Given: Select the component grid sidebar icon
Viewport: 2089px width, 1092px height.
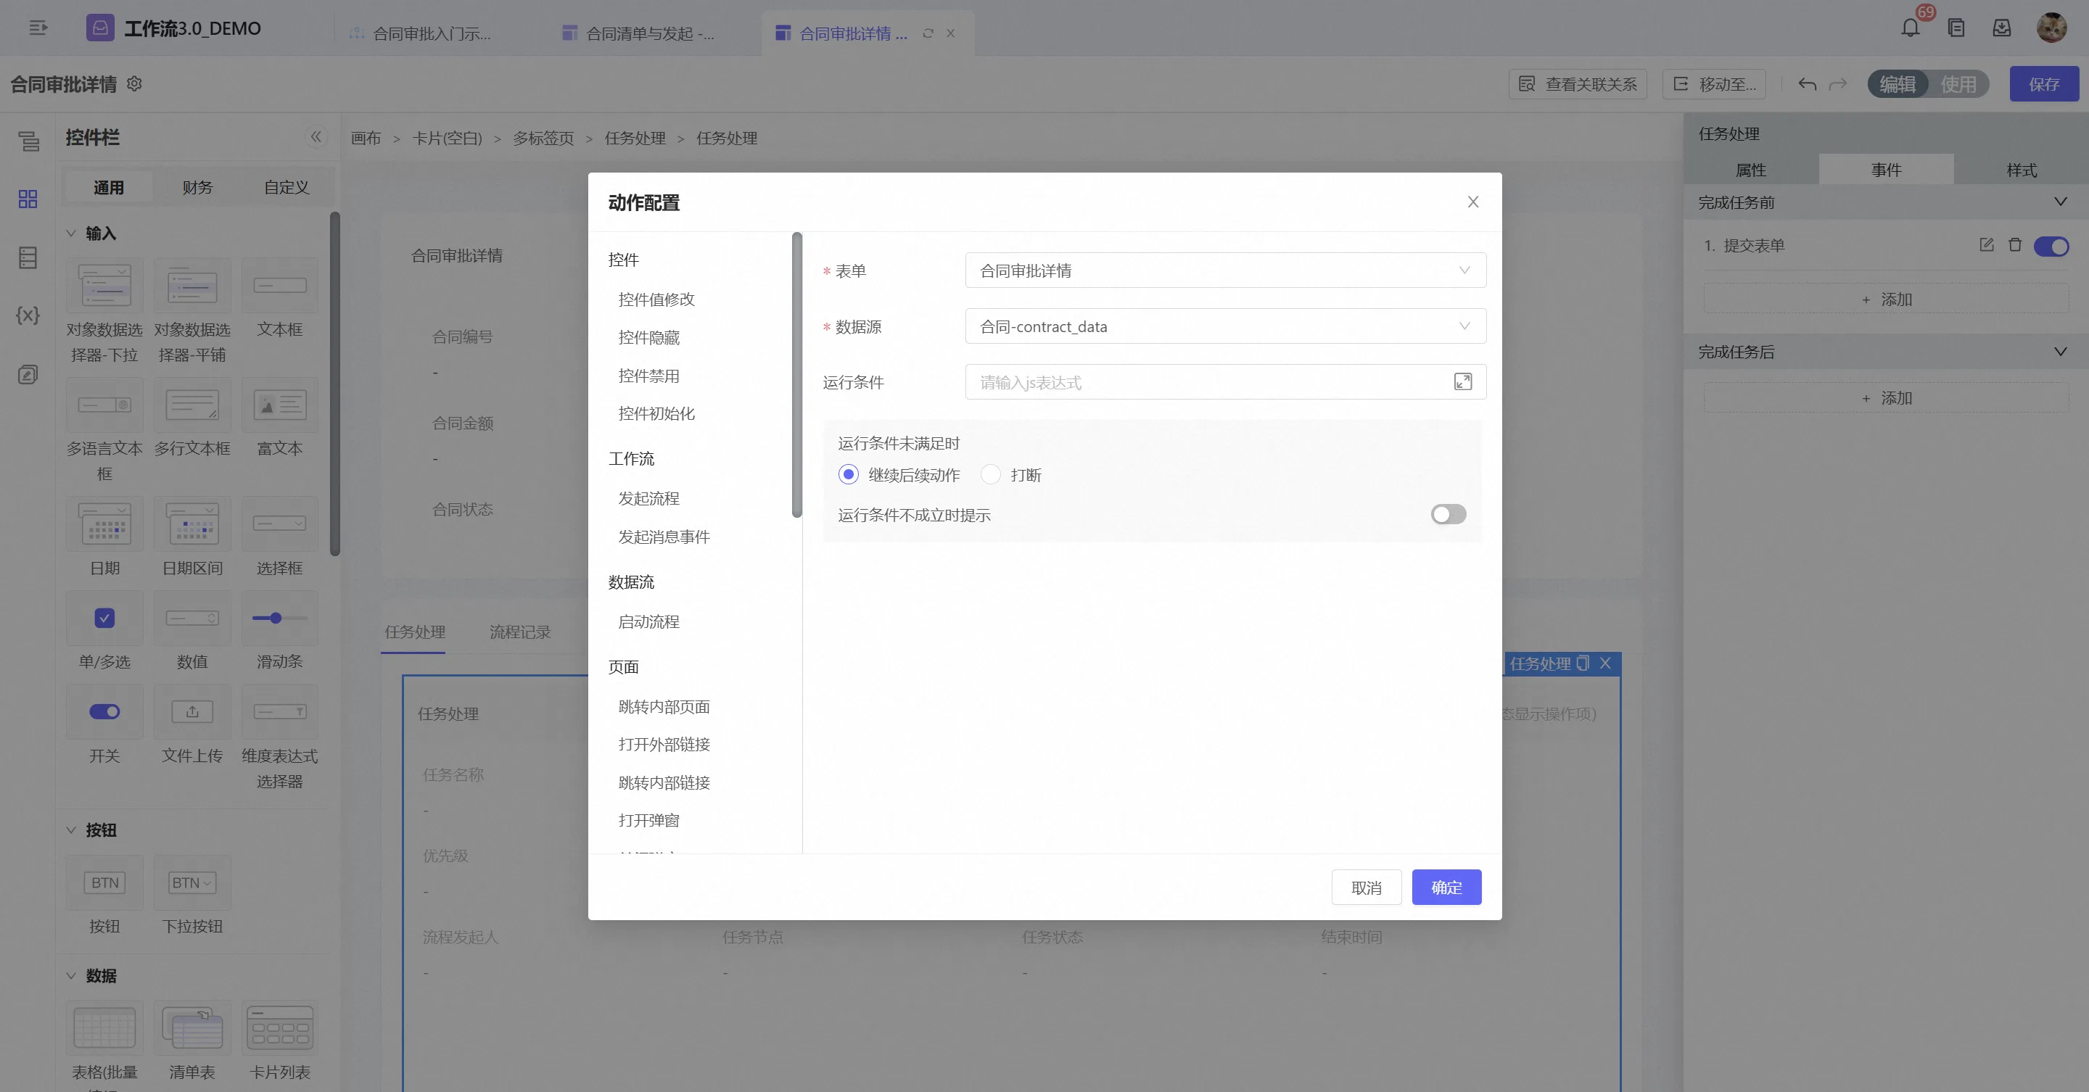Looking at the screenshot, I should point(28,199).
